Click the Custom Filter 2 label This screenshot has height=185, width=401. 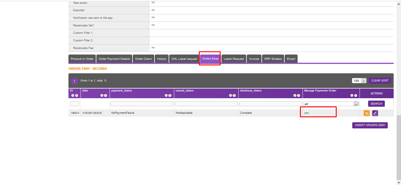83,40
